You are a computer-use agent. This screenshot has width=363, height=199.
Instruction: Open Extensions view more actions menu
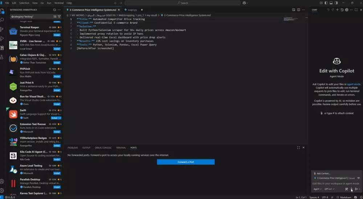coord(60,10)
